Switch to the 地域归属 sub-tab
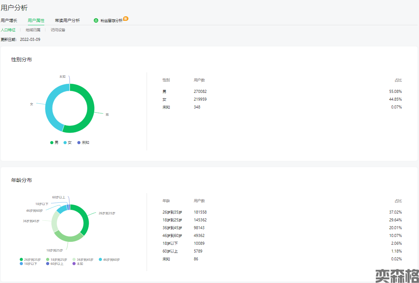The height and width of the screenshot is (283, 419). pos(33,30)
